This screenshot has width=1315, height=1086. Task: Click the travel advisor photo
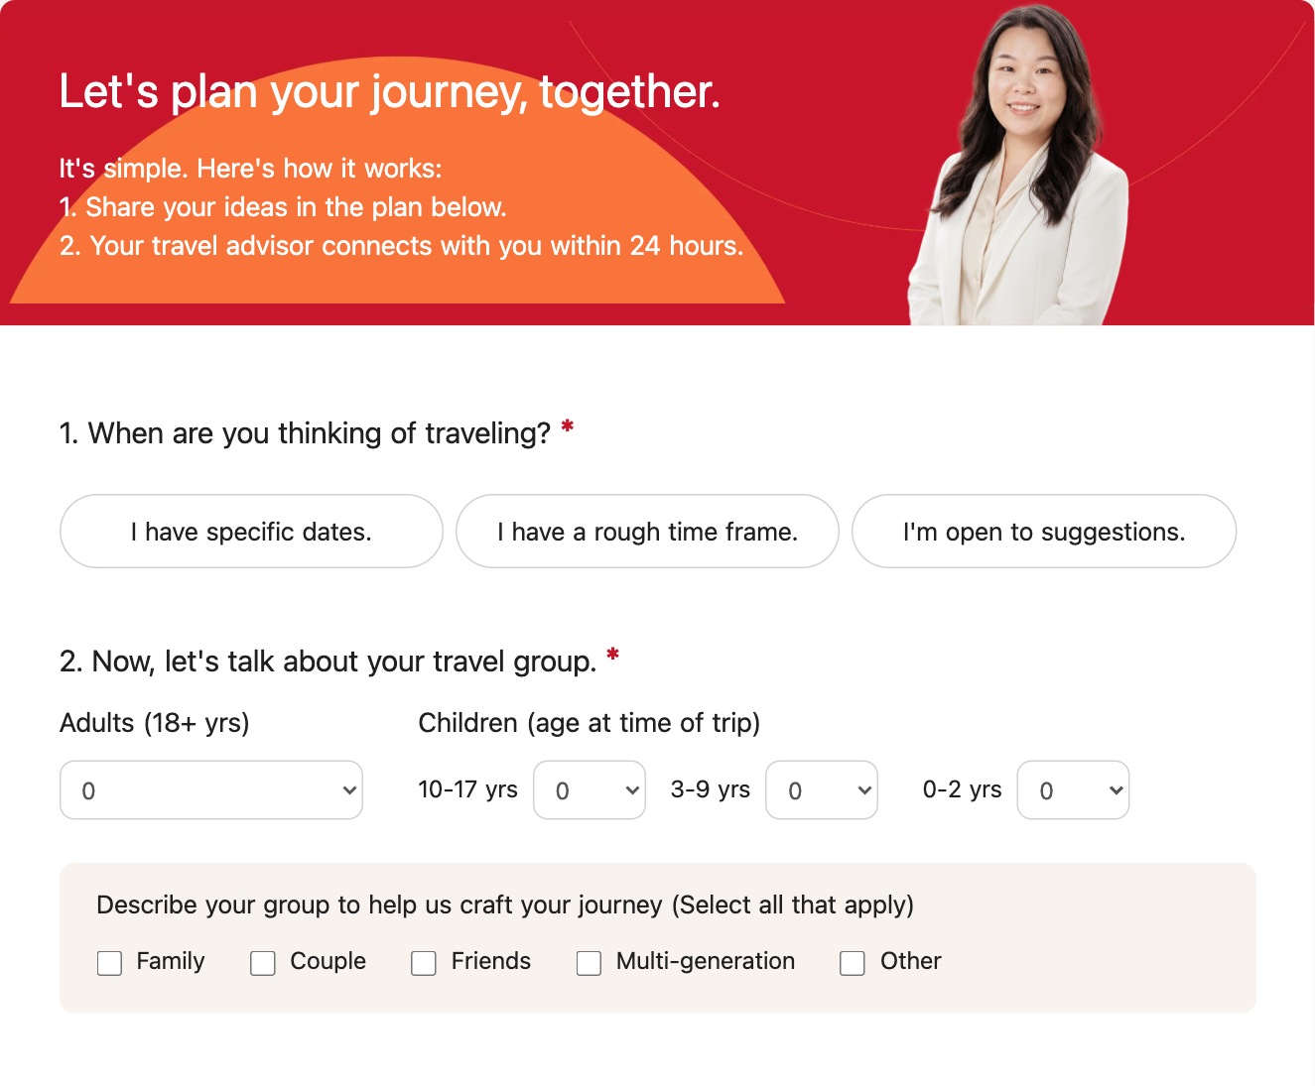(1018, 166)
